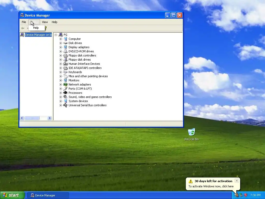Click the Human Interface Devices icon
Viewport: 265px width, 199px height.
point(65,64)
